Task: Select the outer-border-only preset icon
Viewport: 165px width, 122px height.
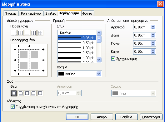Action: pos(20,33)
